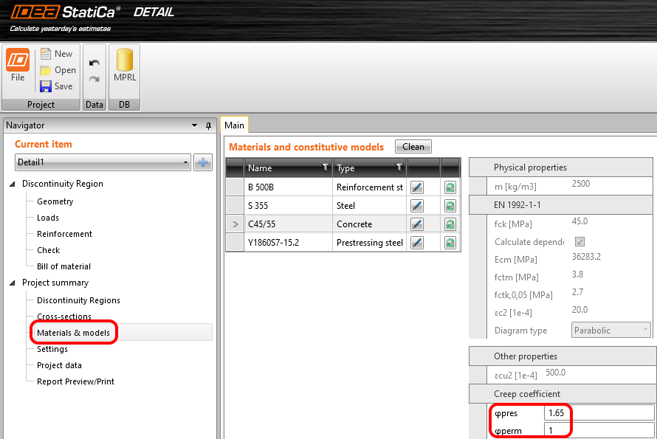Image resolution: width=657 pixels, height=439 pixels.
Task: Open Loads in the navigator
Action: [48, 218]
